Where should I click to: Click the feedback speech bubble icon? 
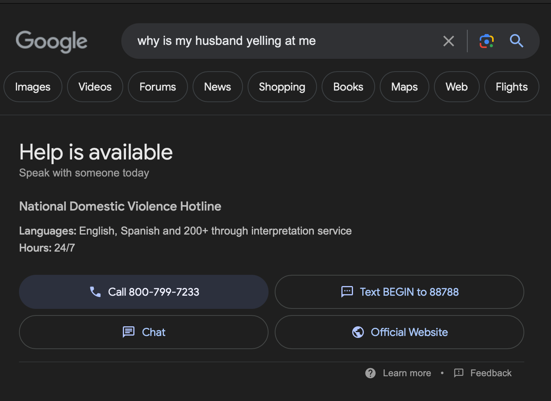(x=459, y=373)
